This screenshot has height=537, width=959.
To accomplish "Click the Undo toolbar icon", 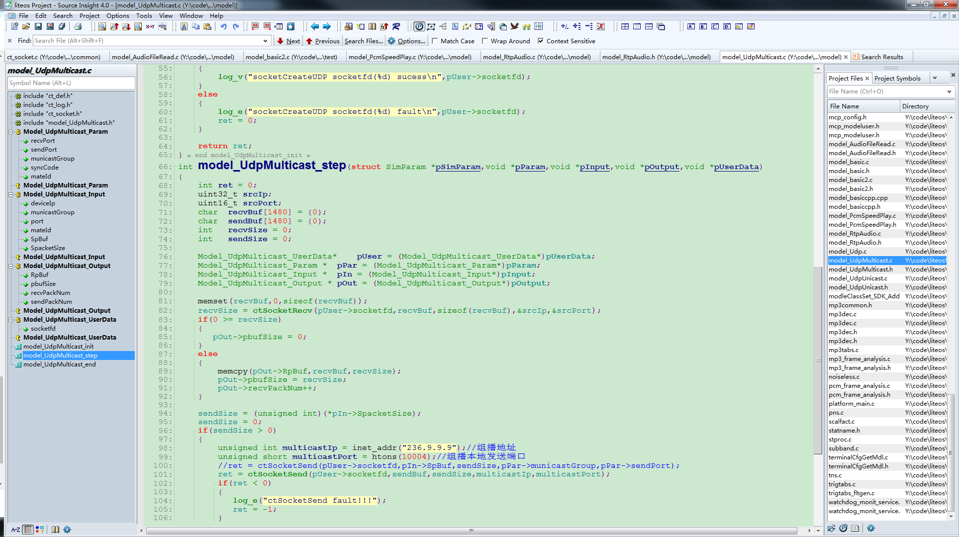I will (223, 26).
